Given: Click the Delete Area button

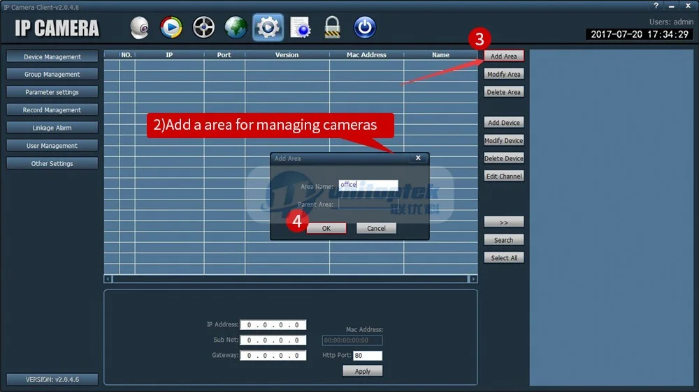Looking at the screenshot, I should click(x=504, y=91).
